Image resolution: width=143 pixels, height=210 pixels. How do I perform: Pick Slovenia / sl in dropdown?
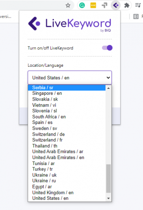67,111
